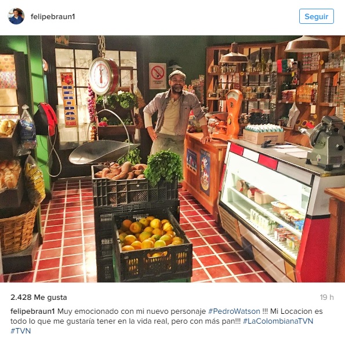Click the red wall telephone in the photo
Viewport: 345px width, 337px height.
(46, 119)
